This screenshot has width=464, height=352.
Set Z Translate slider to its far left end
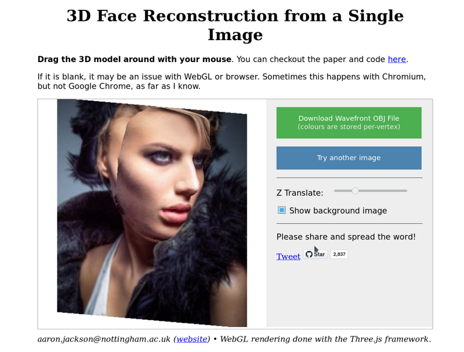coord(335,191)
